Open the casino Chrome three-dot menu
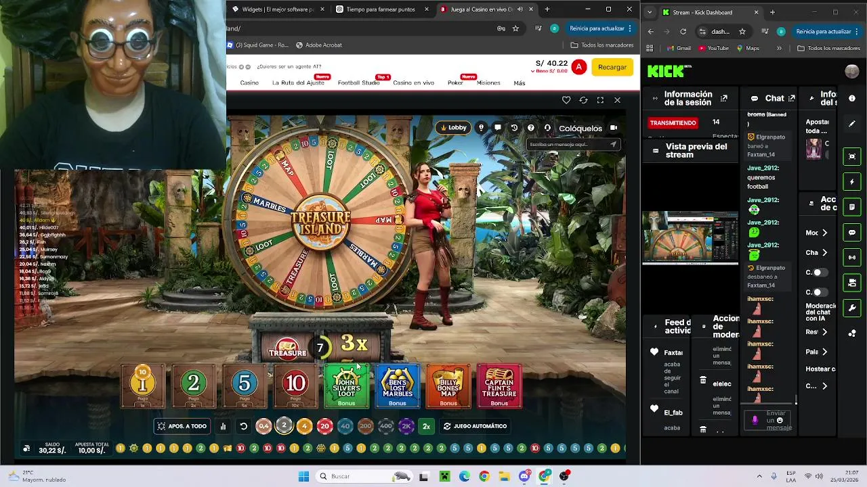Image resolution: width=867 pixels, height=487 pixels. pos(629,28)
